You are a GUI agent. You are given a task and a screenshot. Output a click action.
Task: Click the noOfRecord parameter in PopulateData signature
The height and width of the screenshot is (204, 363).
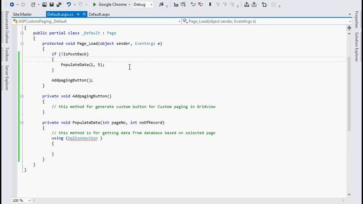click(151, 122)
